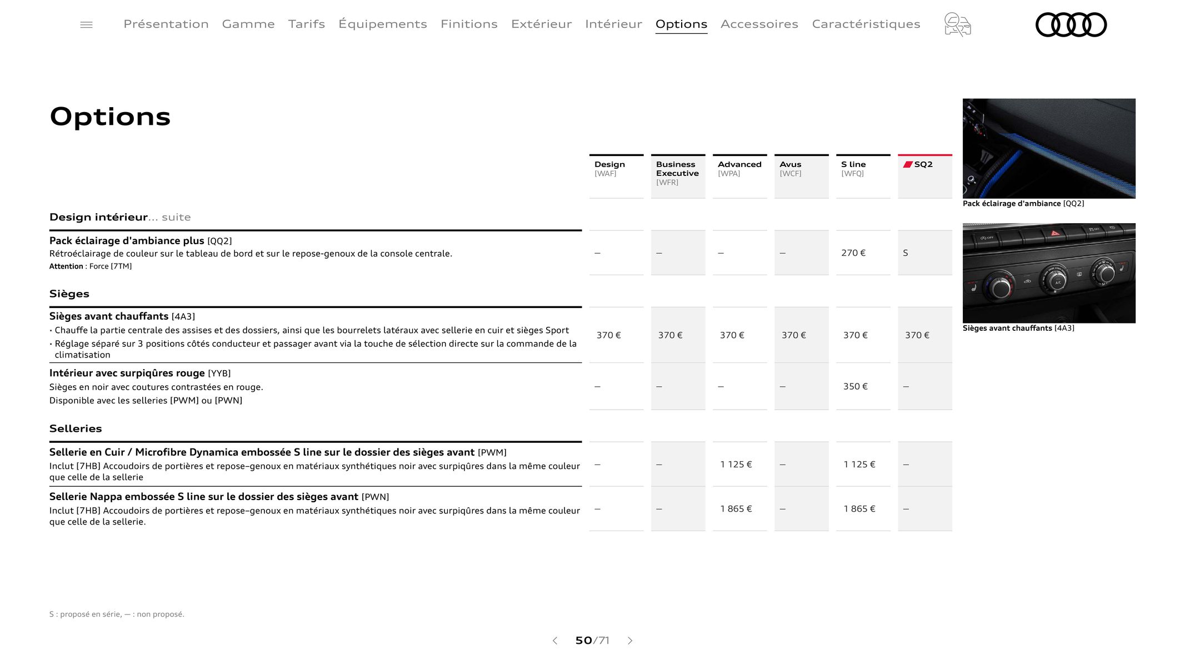This screenshot has width=1185, height=666.
Task: Click the S value in SQ2 column
Action: [906, 253]
